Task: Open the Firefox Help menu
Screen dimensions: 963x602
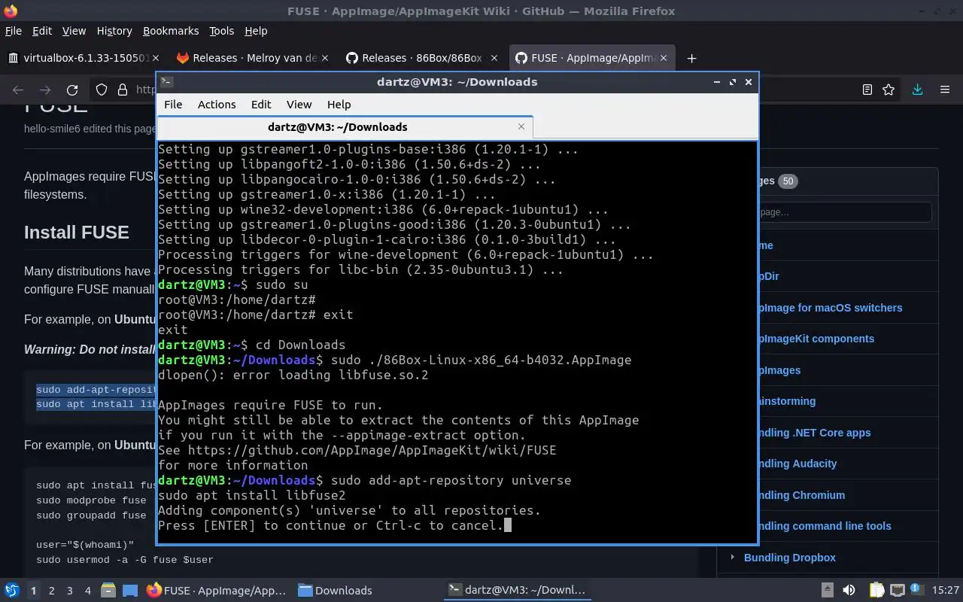Action: point(256,31)
